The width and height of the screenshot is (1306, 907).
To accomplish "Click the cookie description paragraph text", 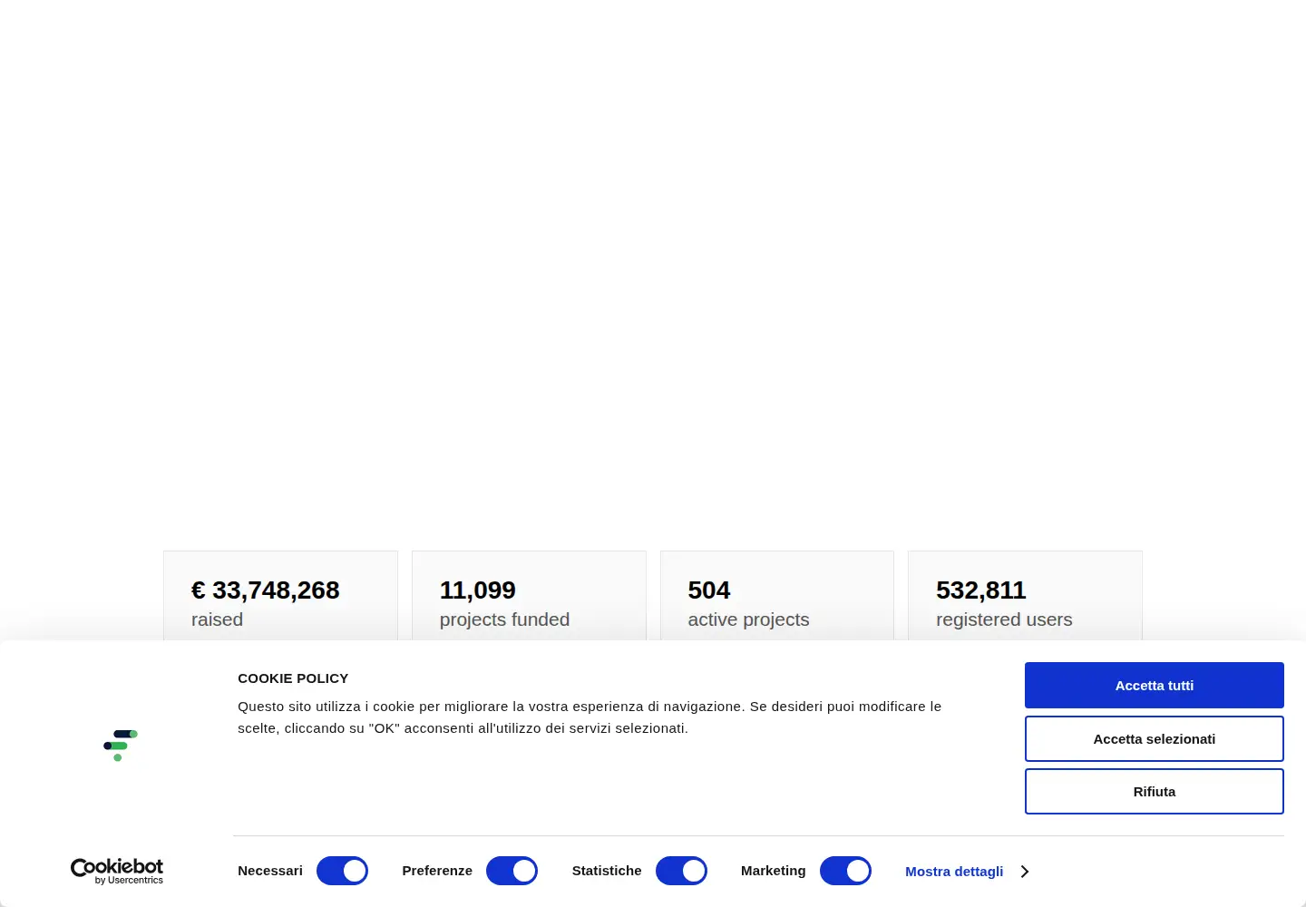I will (x=590, y=717).
